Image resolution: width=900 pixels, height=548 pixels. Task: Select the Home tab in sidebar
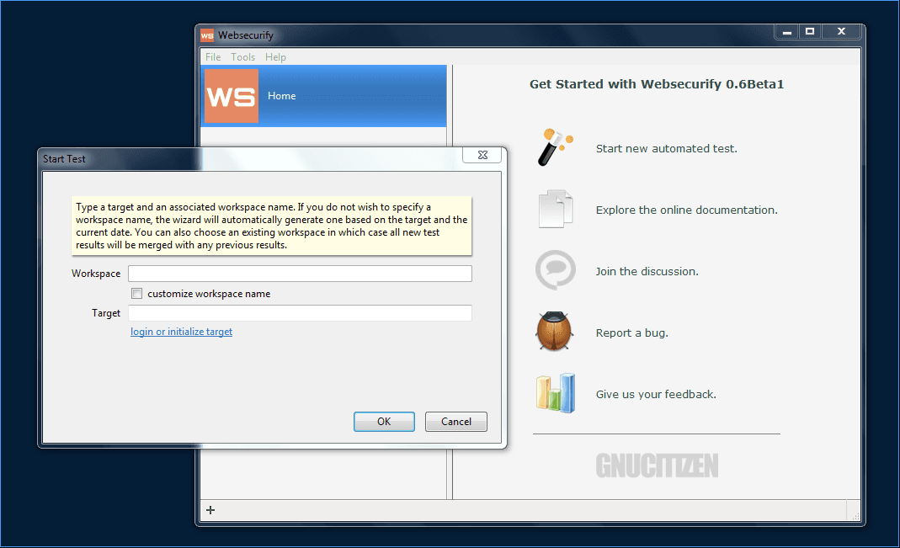[324, 96]
